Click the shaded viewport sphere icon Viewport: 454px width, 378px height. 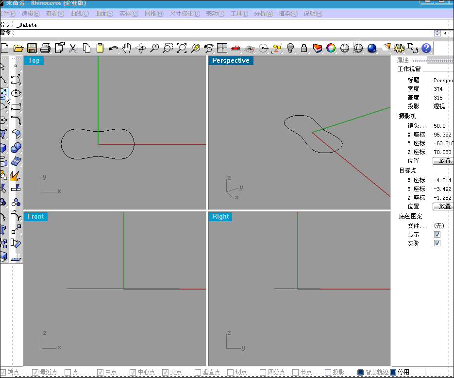coord(345,48)
